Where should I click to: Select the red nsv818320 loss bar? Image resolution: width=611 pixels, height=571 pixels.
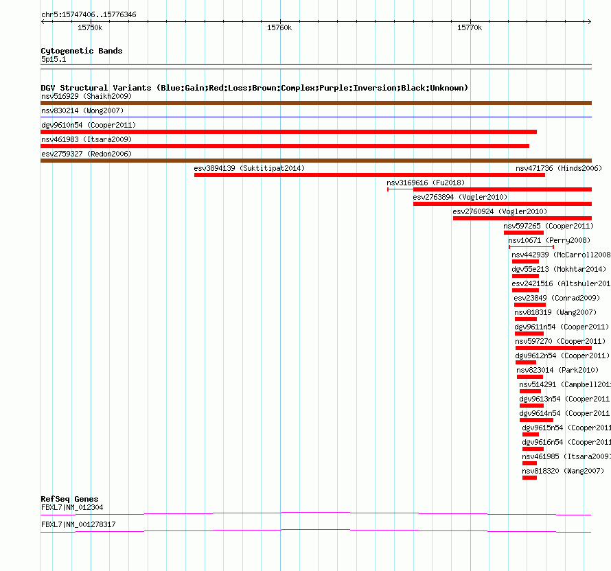[529, 478]
